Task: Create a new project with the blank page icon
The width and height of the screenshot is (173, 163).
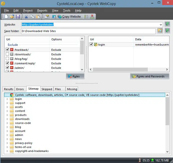Action: point(7,17)
